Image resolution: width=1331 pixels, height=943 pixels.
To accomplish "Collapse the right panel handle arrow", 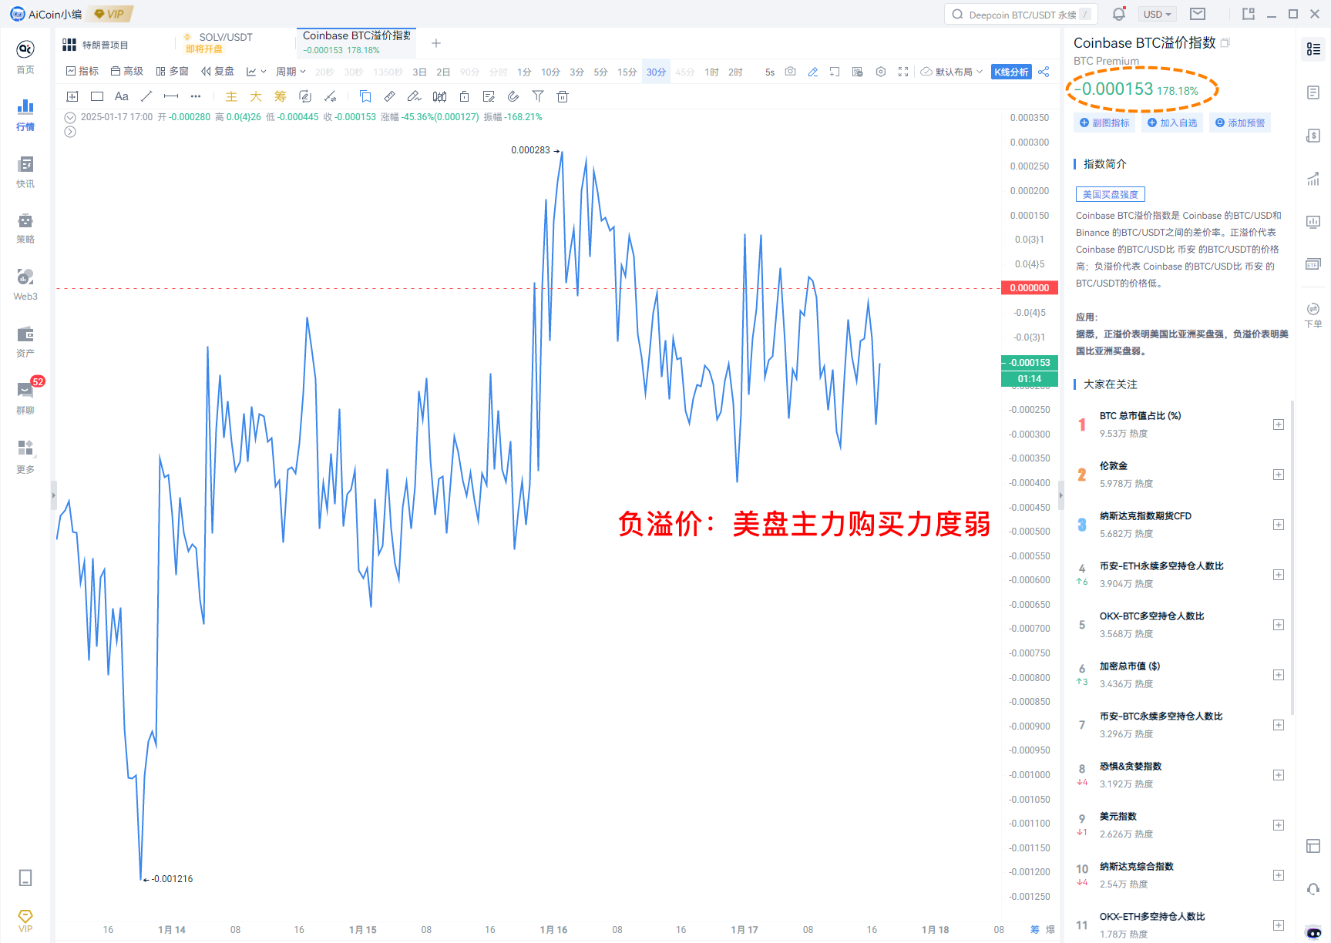I will click(x=1060, y=495).
